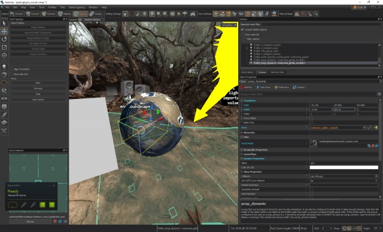This screenshot has height=232, width=383.
Task: Select the light bulb Entity tool
Action: click(4, 67)
